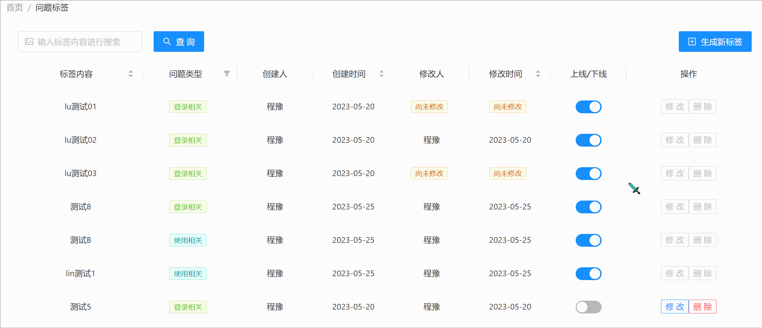Sort by 修改时间 using its sort arrows
The image size is (762, 328).
click(x=538, y=73)
